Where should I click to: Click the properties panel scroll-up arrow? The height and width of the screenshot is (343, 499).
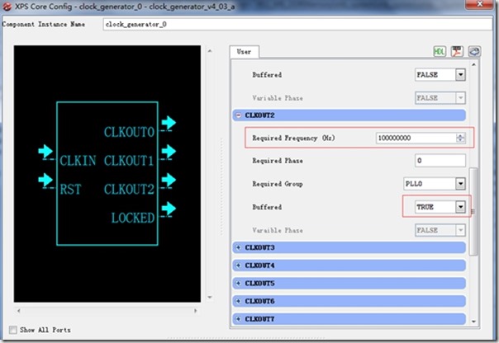473,64
